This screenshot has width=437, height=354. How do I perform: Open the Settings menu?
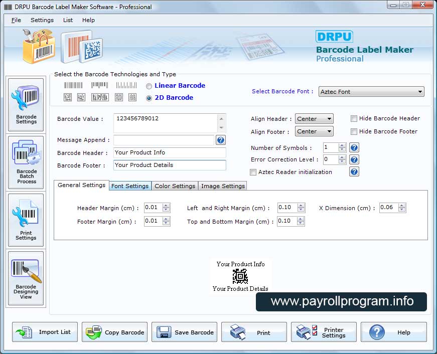coord(42,20)
